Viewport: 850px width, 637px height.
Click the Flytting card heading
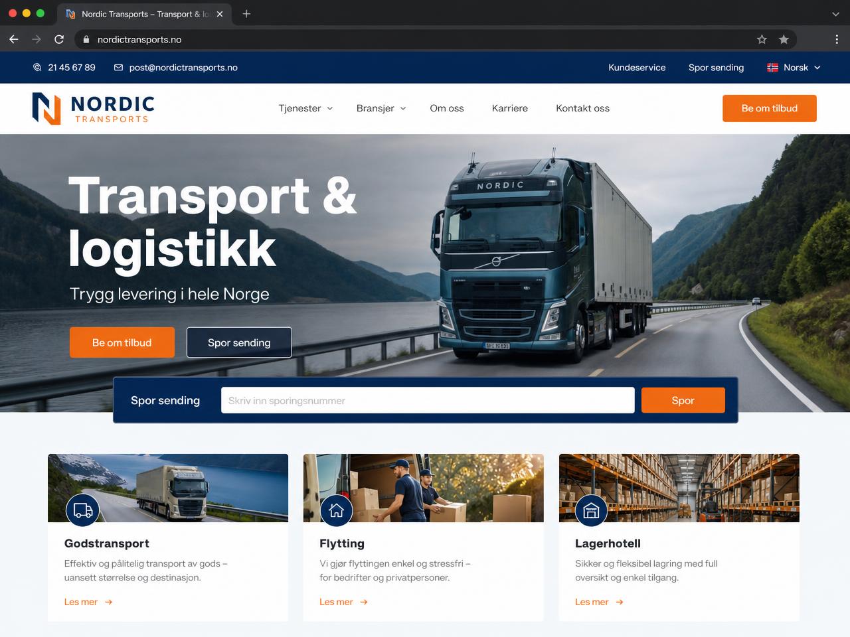pyautogui.click(x=342, y=543)
